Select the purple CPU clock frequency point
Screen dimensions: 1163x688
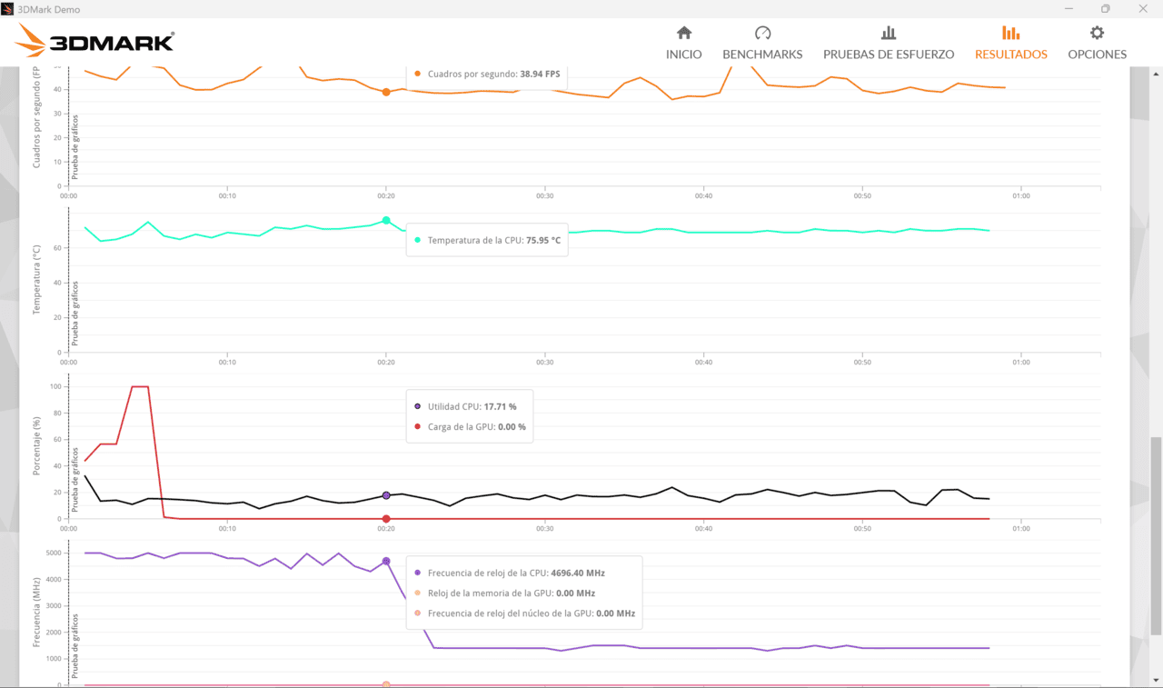click(x=386, y=562)
